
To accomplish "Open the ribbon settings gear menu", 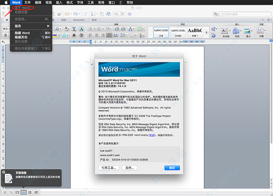I will (269, 20).
